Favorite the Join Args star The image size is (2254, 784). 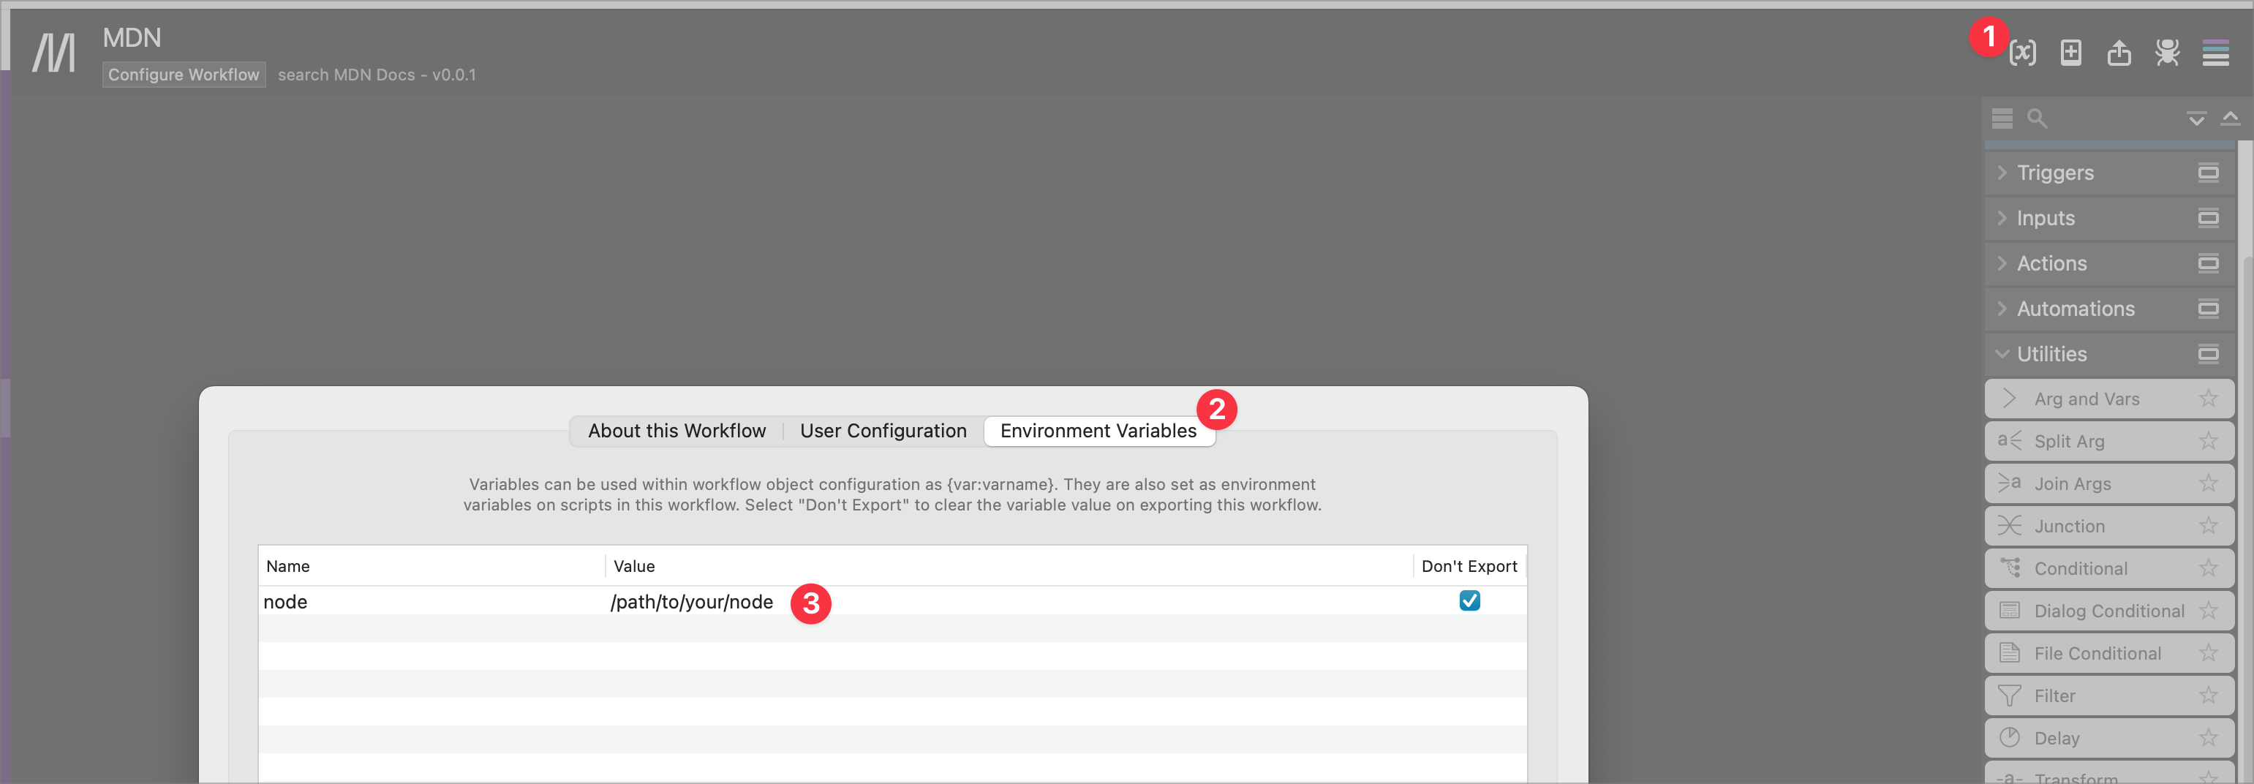coord(2208,484)
